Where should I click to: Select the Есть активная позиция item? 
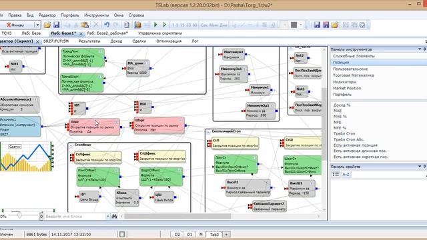pos(356,145)
